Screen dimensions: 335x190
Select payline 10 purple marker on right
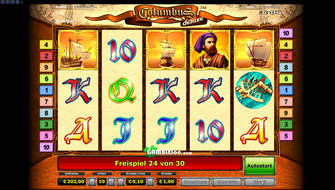(286, 33)
